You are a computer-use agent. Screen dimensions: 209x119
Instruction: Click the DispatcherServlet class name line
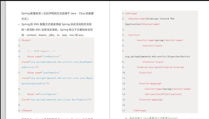pos(158,56)
